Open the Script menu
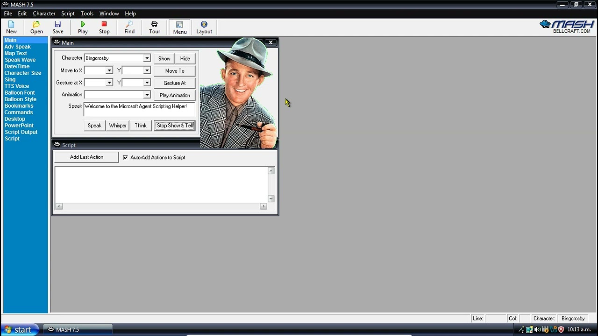The height and width of the screenshot is (336, 598). coord(68,14)
